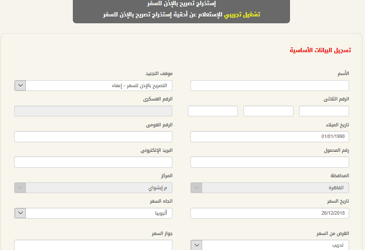Click the first الرقم الثلاثى box on the right
The width and height of the screenshot is (365, 250).
click(324, 111)
